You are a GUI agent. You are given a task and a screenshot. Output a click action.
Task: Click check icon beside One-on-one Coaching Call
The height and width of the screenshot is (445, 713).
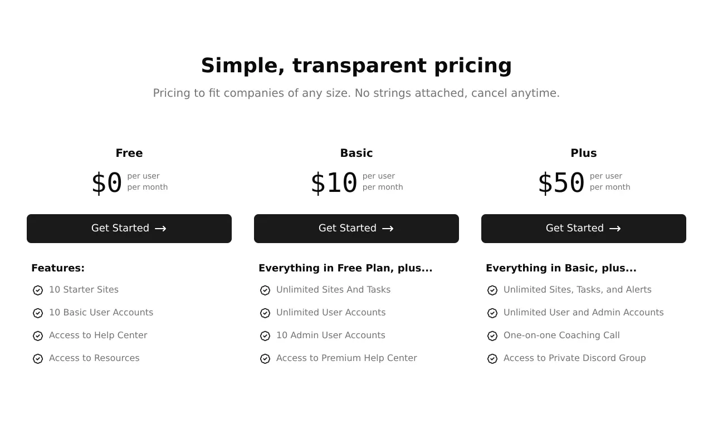[492, 336]
